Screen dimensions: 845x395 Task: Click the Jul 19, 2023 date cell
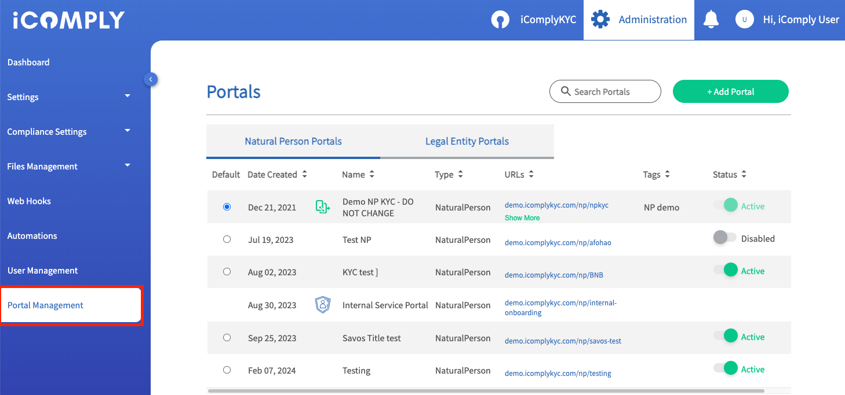(x=271, y=239)
